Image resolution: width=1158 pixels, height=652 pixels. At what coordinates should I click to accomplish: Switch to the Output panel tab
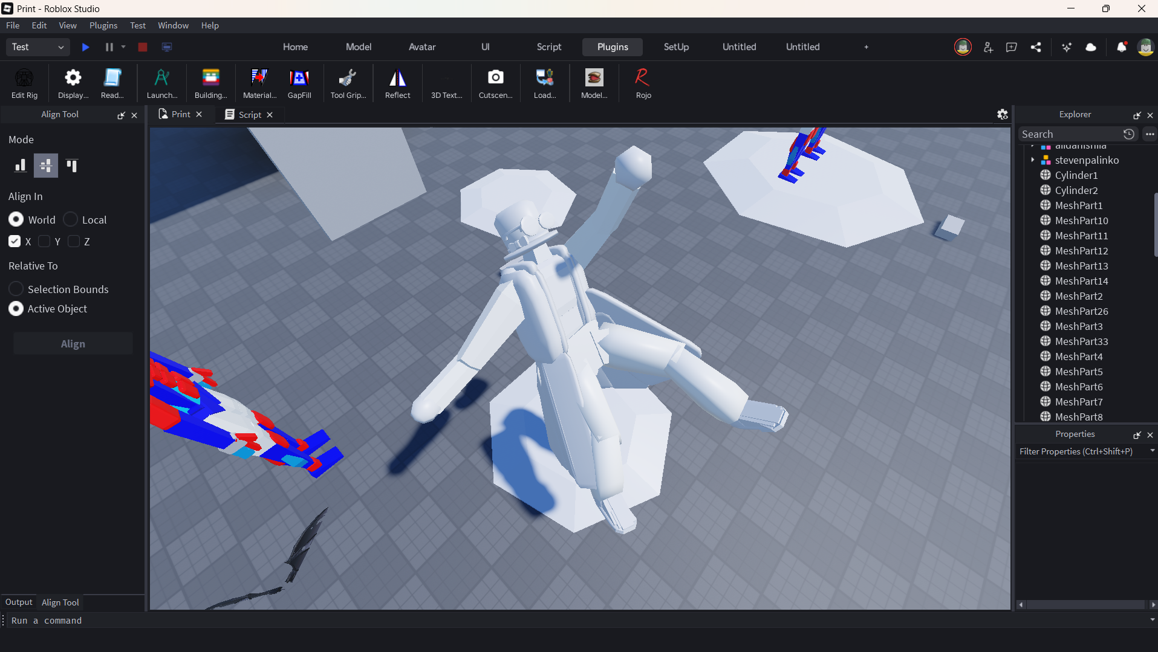click(x=19, y=602)
